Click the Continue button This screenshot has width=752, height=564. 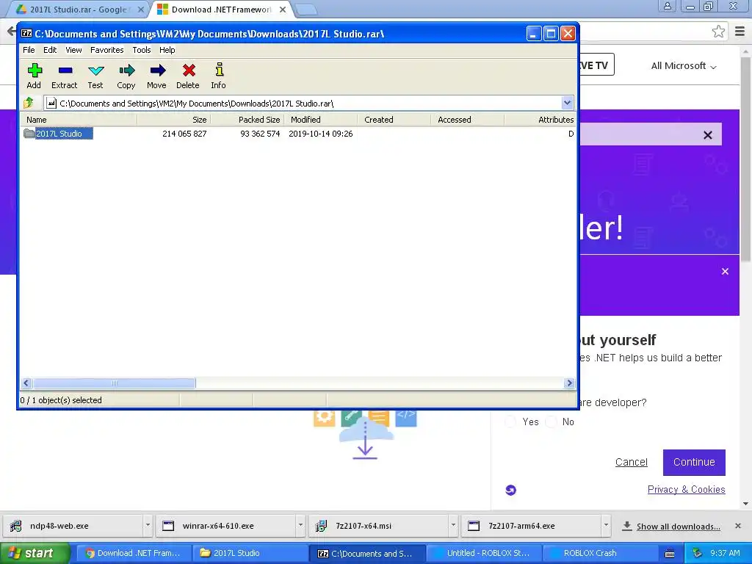coord(694,463)
